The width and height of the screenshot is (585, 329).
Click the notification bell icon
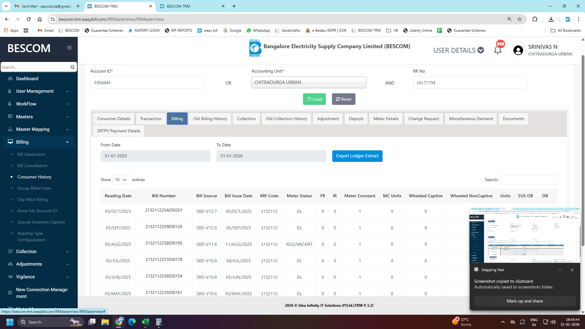point(498,50)
